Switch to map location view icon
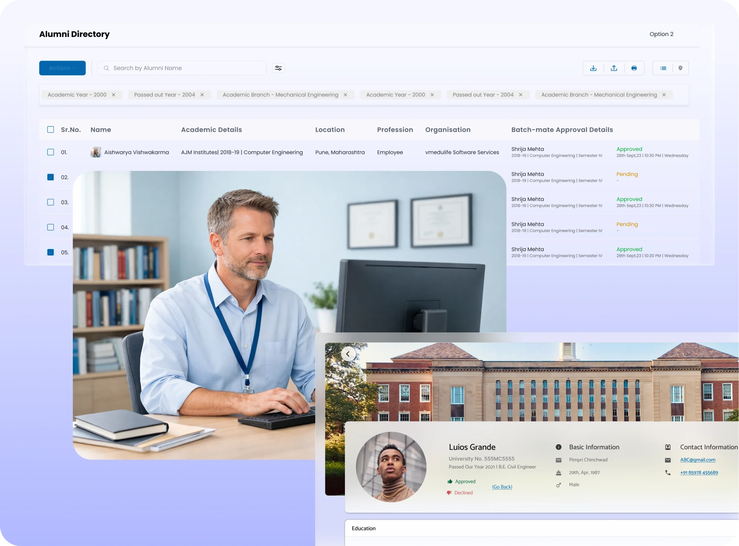Image resolution: width=739 pixels, height=546 pixels. (680, 68)
